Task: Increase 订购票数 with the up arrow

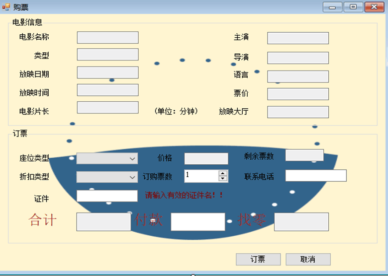Action: tap(223, 173)
